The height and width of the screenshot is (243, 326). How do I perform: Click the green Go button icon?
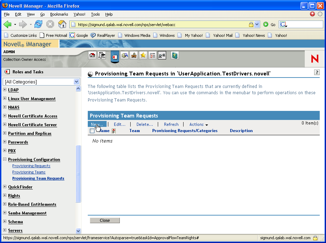266,24
